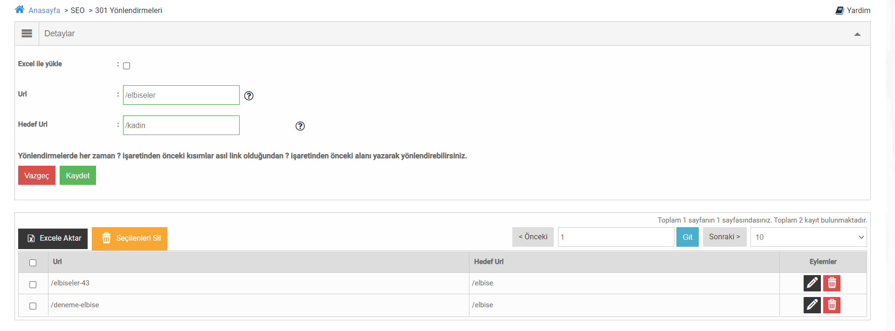Check the /elbiseler-43 row checkbox
Viewport: 895px width, 331px height.
(33, 284)
